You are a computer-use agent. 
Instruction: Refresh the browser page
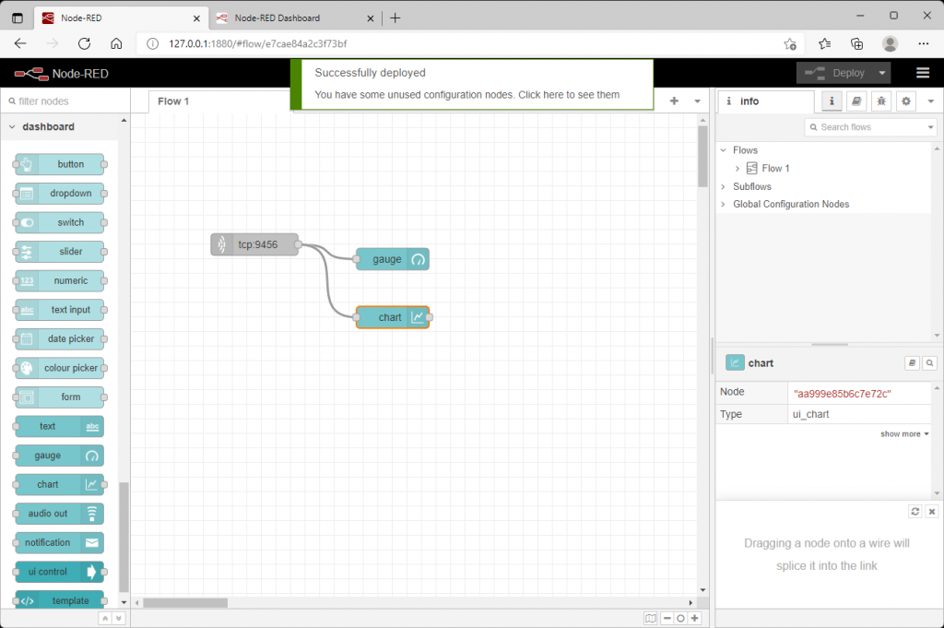click(84, 43)
